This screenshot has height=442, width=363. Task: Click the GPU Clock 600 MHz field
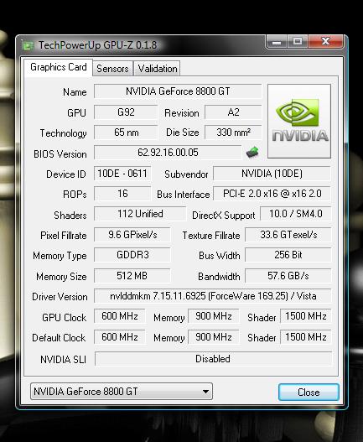[120, 316]
